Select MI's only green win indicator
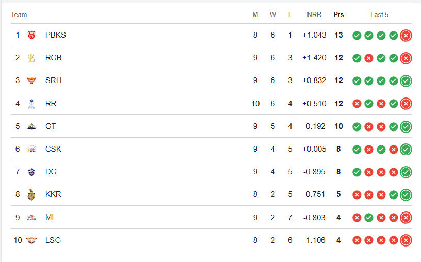Image resolution: width=421 pixels, height=262 pixels. [369, 218]
